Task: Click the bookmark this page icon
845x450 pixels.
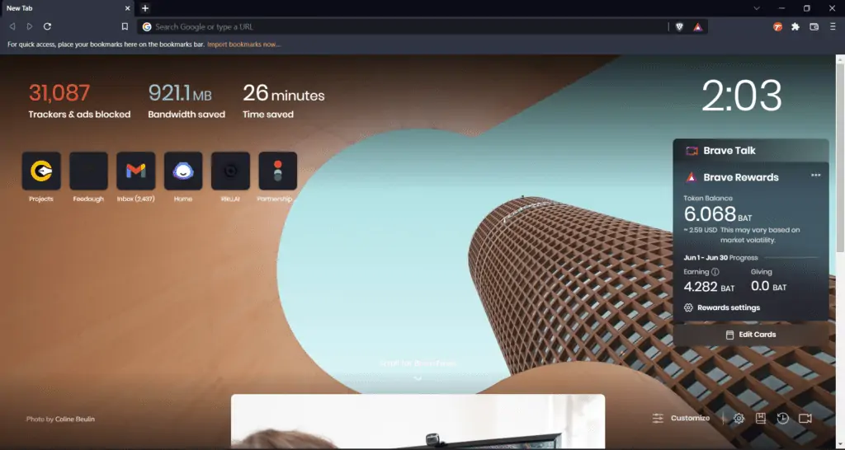Action: click(125, 27)
